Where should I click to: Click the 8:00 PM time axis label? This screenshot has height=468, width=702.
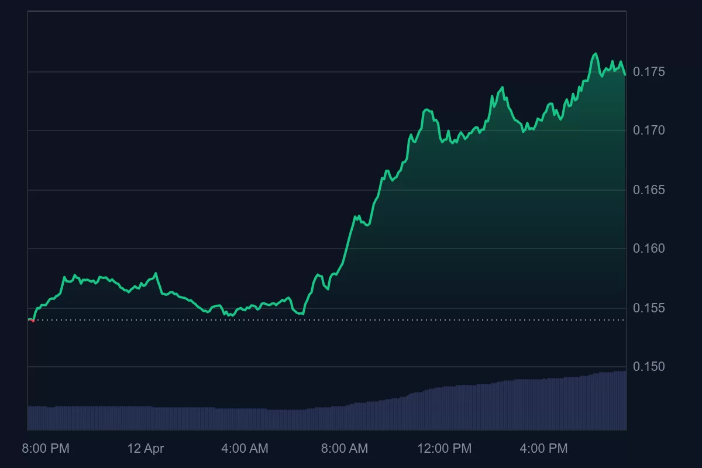click(x=46, y=449)
